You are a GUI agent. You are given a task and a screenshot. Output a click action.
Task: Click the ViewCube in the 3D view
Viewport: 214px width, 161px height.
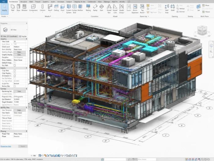coord(202,31)
